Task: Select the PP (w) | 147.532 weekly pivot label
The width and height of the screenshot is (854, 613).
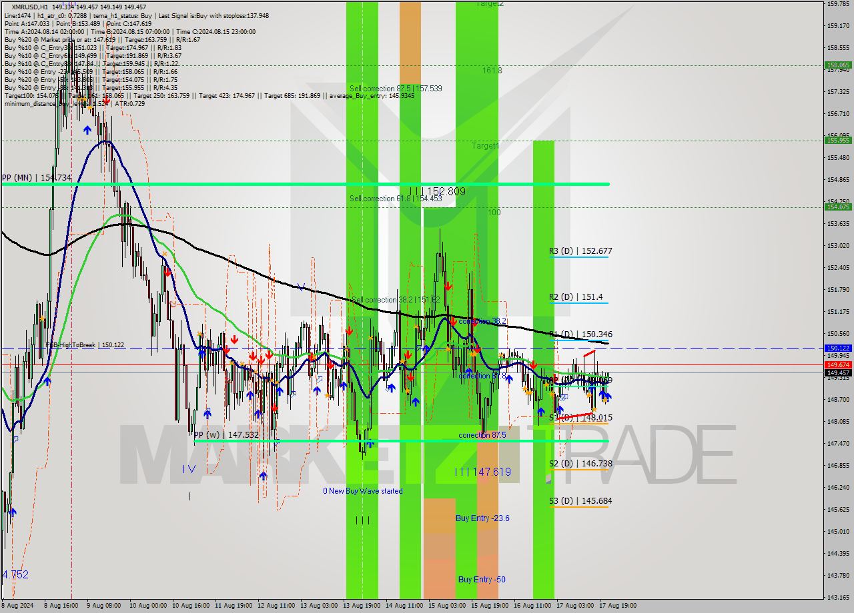Action: (x=226, y=435)
